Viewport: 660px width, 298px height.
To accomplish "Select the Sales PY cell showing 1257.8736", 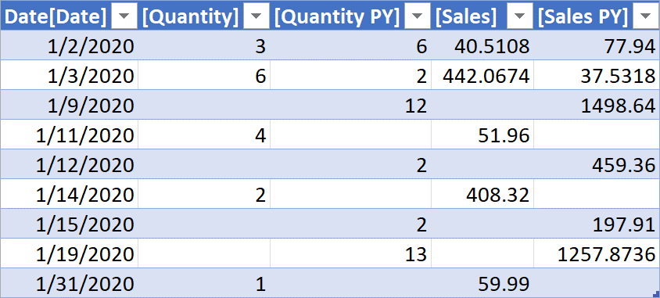I will [597, 253].
